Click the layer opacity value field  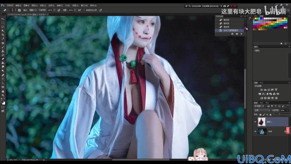(283, 110)
